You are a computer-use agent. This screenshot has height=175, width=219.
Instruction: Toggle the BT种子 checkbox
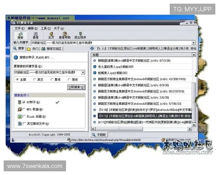(24, 102)
